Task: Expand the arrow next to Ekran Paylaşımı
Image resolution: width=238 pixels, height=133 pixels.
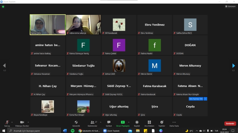Action: (129, 122)
